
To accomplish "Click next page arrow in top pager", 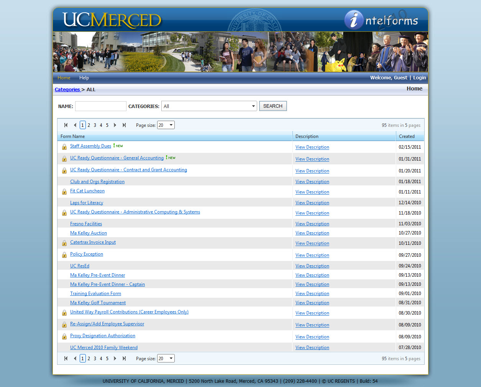I will 115,125.
